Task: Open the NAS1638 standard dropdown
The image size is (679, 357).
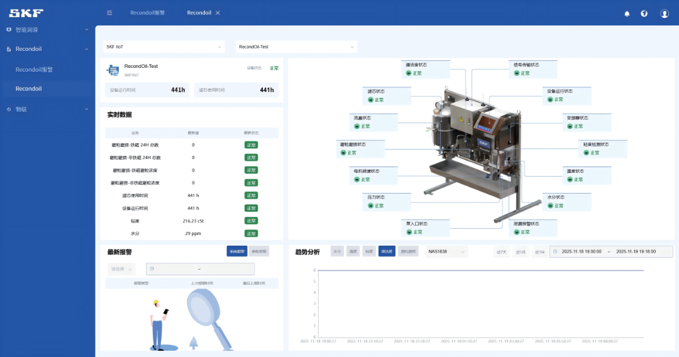Action: 446,251
